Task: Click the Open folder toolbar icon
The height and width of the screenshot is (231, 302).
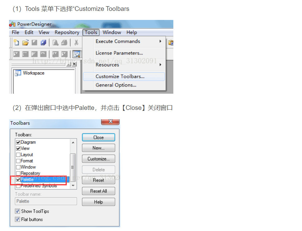Action: click(x=25, y=42)
